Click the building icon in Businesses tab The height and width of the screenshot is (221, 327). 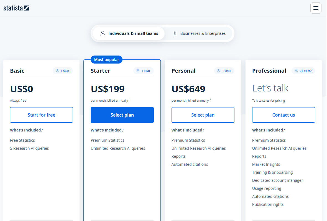175,33
